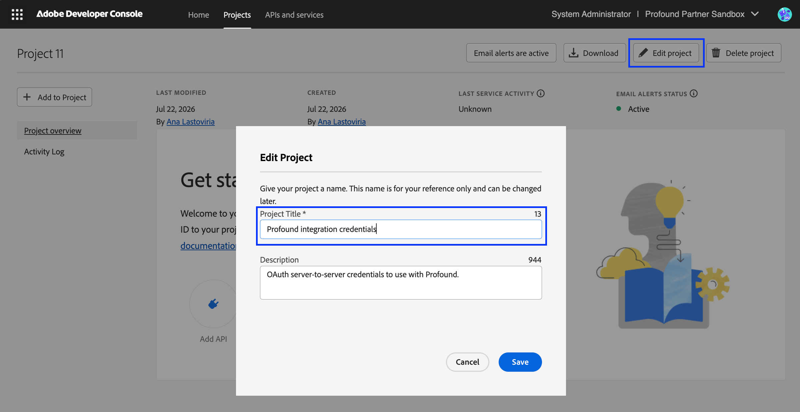
Task: Save the project edits
Action: click(x=520, y=362)
